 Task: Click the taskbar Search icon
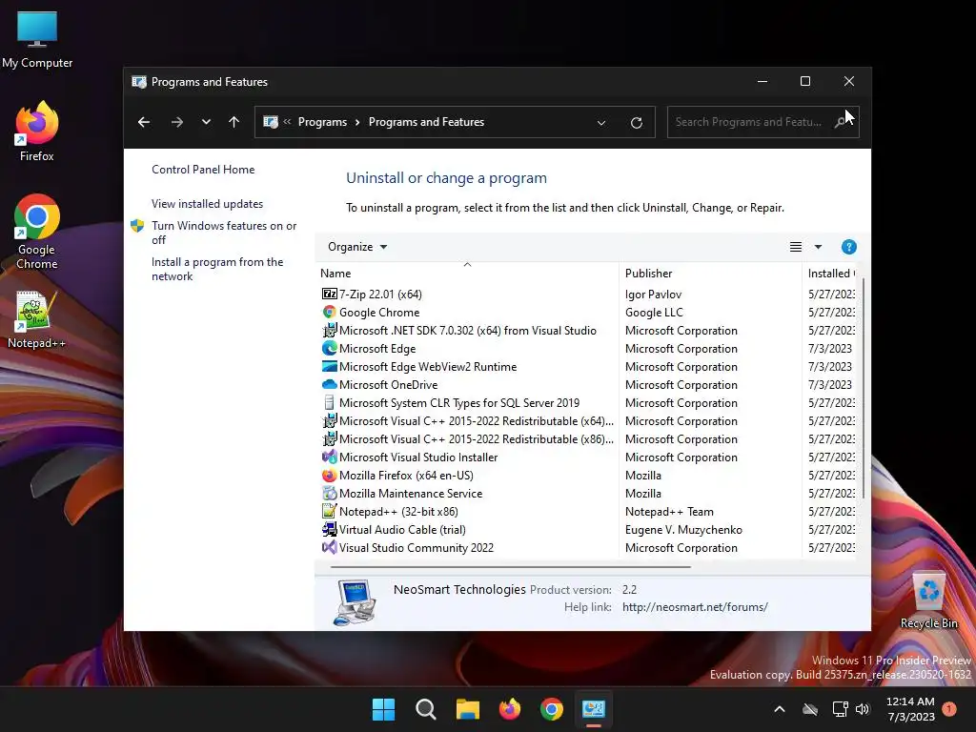[x=426, y=709]
